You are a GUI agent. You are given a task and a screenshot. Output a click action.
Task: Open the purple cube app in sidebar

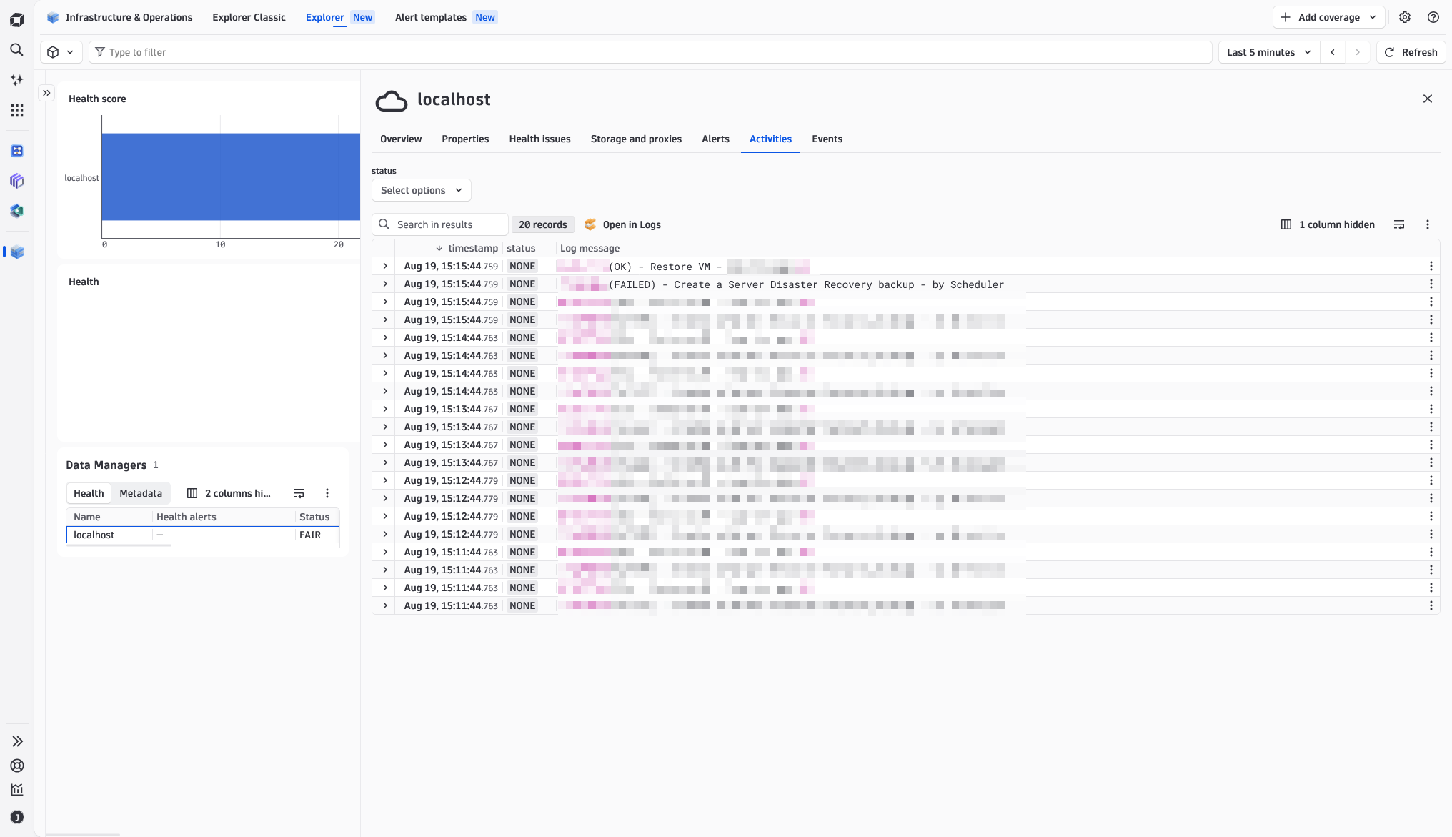click(17, 181)
